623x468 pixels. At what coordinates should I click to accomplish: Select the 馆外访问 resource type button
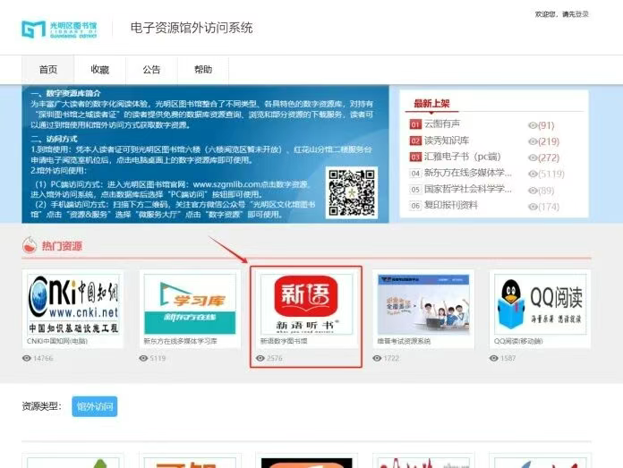tap(94, 406)
